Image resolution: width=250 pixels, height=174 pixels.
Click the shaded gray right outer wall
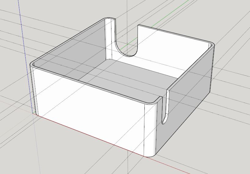coord(189,101)
